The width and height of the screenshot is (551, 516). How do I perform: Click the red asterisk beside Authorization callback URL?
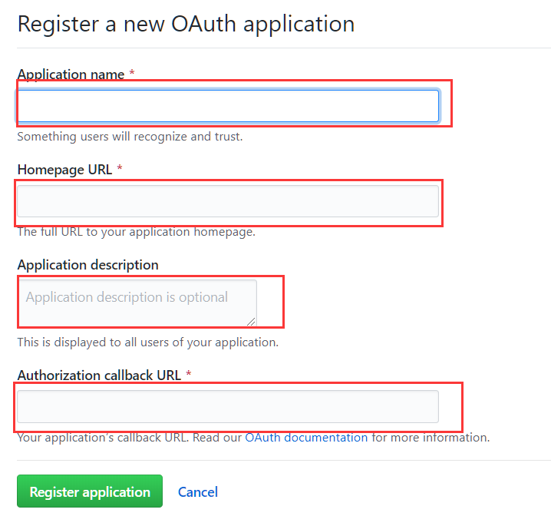[189, 373]
